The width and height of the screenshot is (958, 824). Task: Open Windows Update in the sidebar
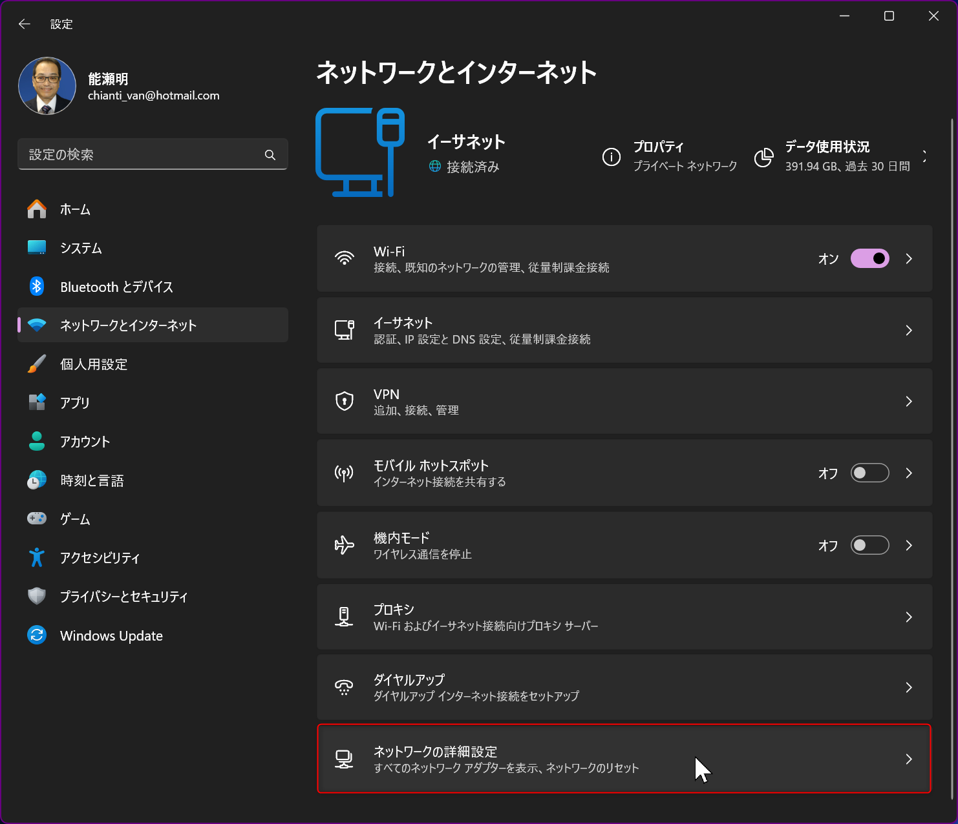coord(153,635)
